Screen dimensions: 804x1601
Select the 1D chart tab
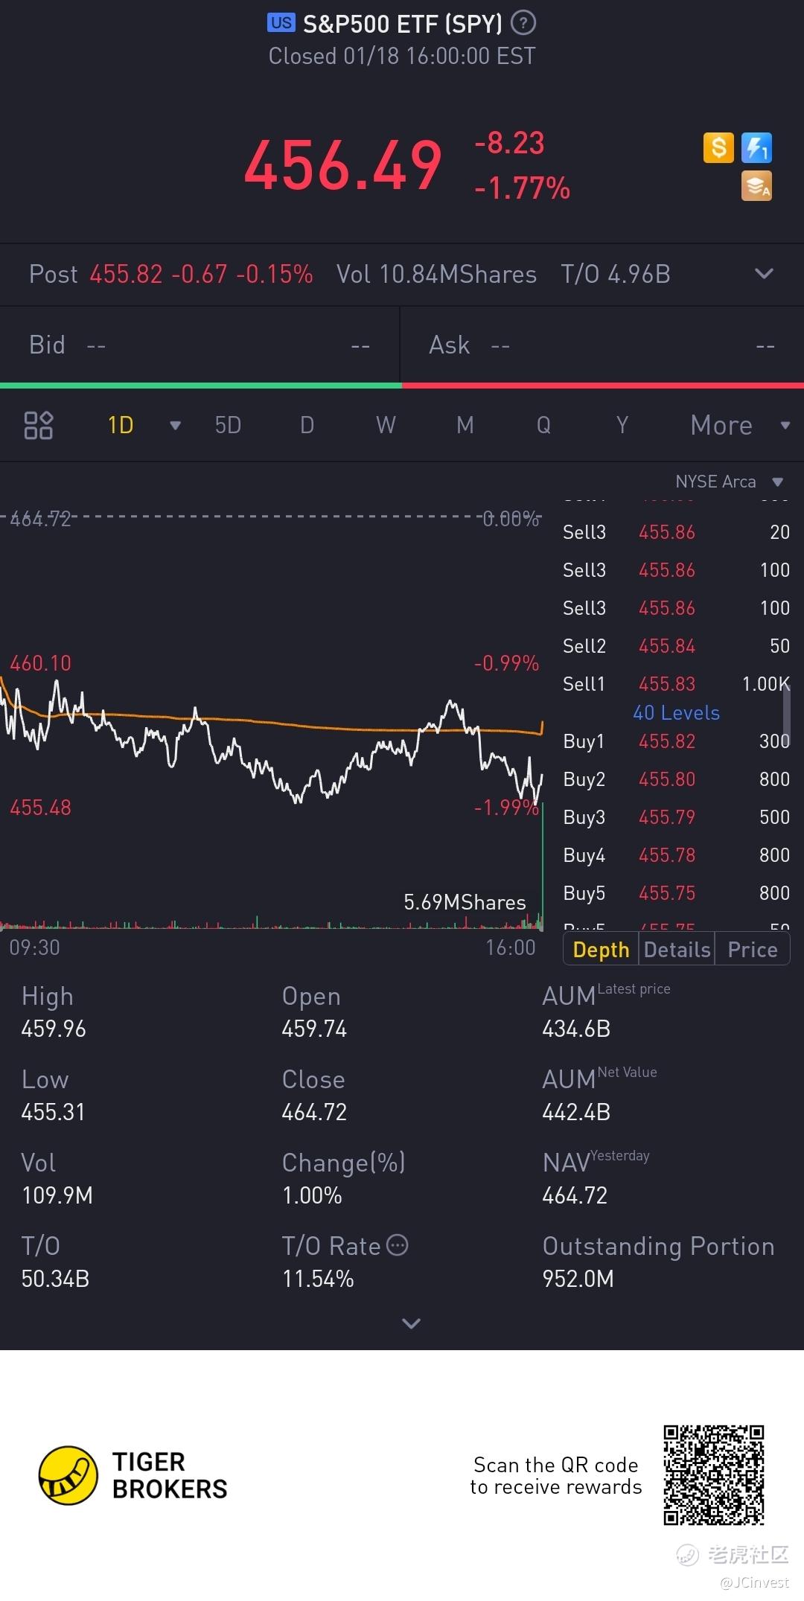(x=121, y=425)
